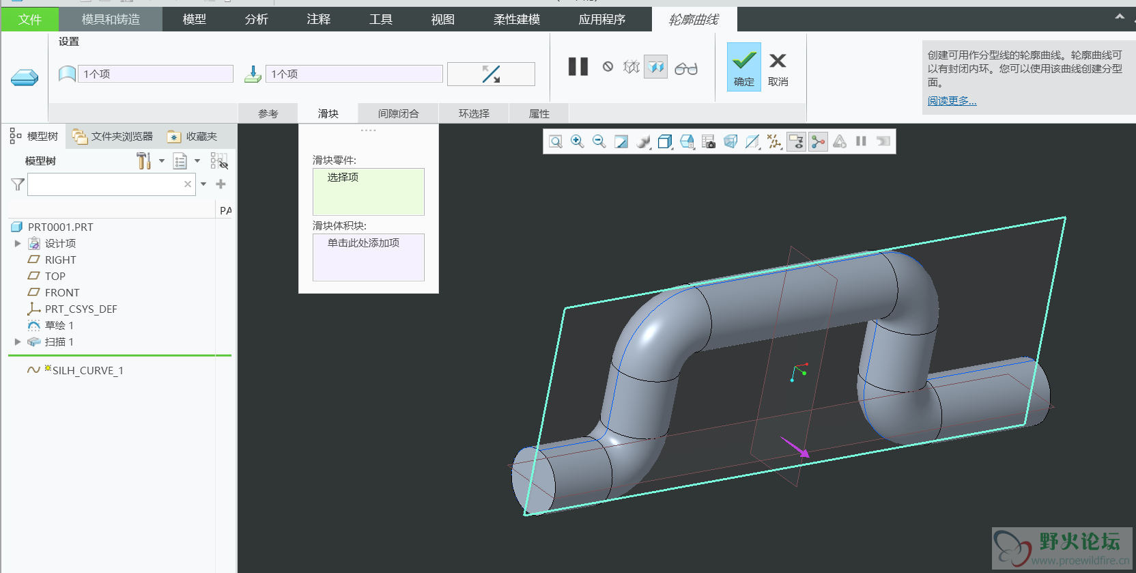Screen dimensions: 1136x573
Task: Click the simulation triangle play icon
Action: pos(840,141)
